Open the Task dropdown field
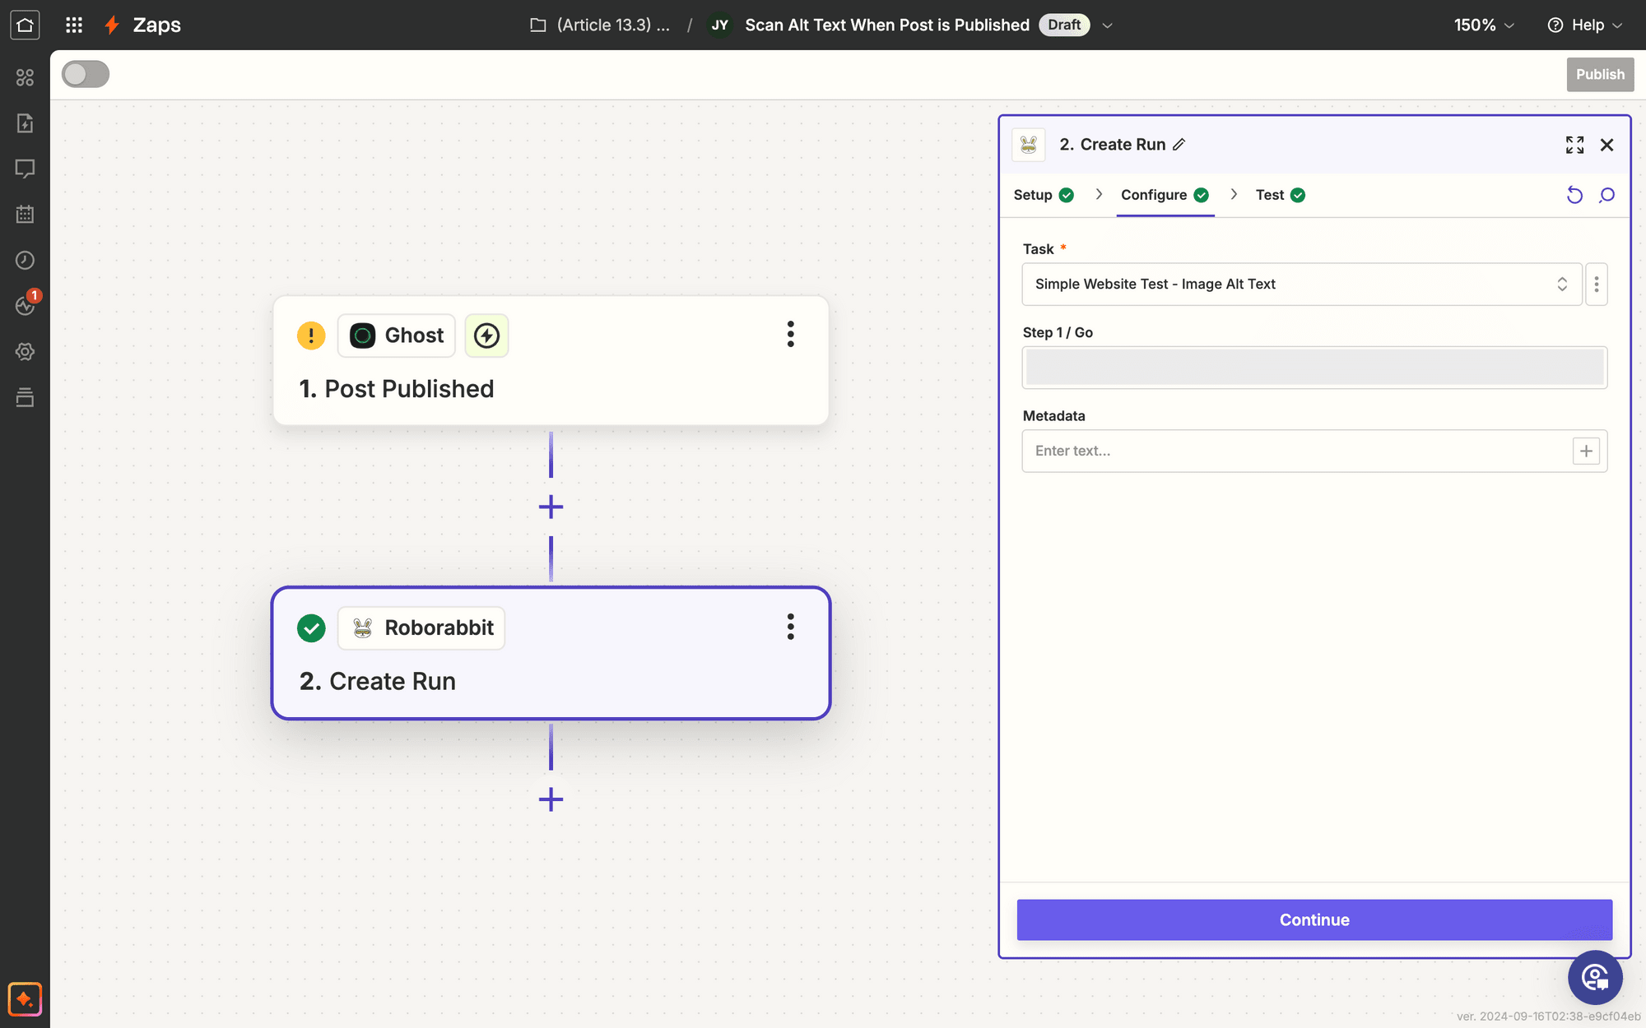Viewport: 1646px width, 1028px height. (1302, 285)
